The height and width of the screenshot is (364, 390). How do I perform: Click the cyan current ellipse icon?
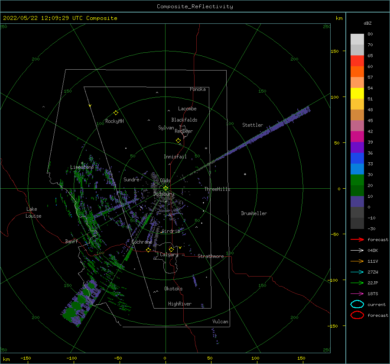(357, 304)
